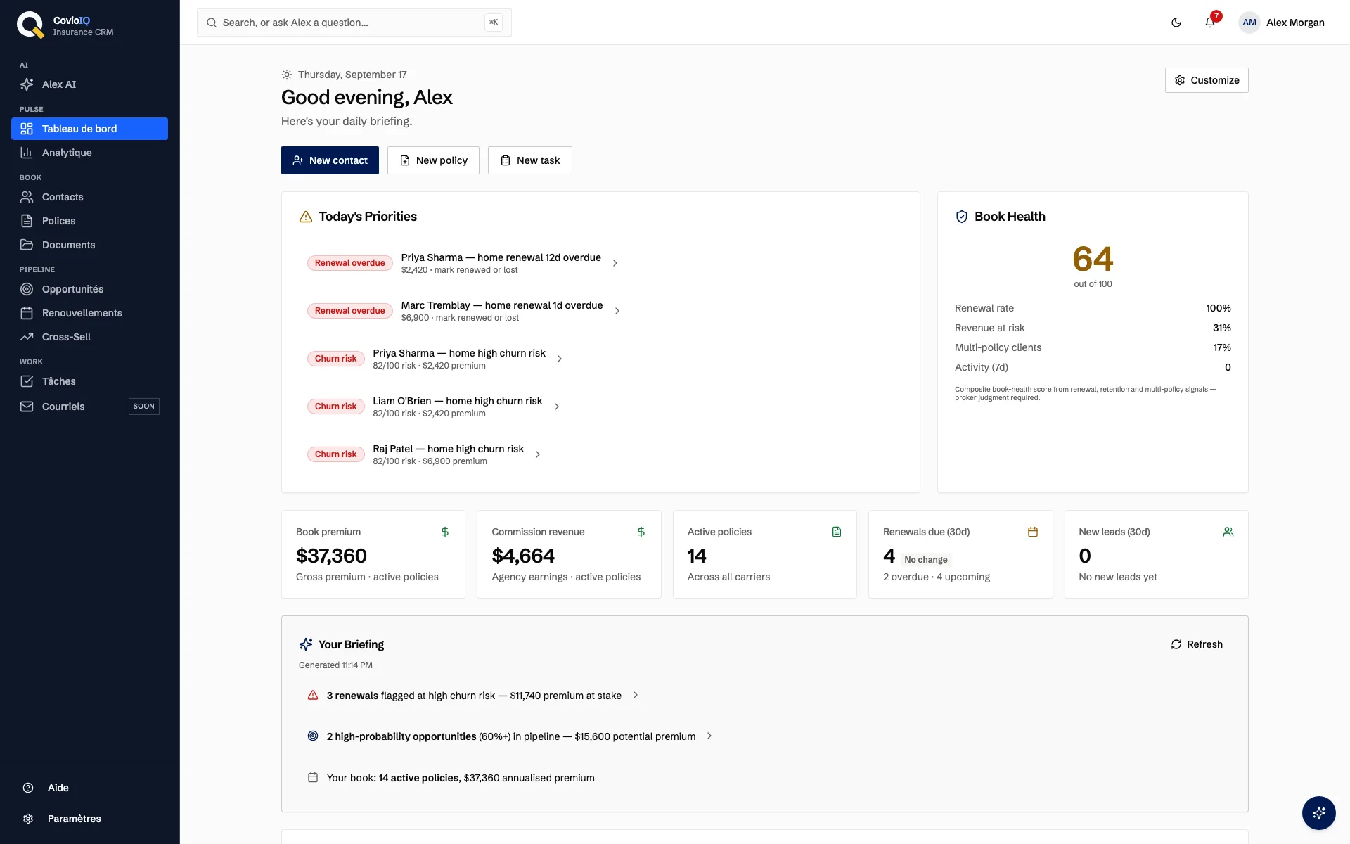Click the AM user avatar
Screen dimensions: 1350x844
[x=1249, y=23]
